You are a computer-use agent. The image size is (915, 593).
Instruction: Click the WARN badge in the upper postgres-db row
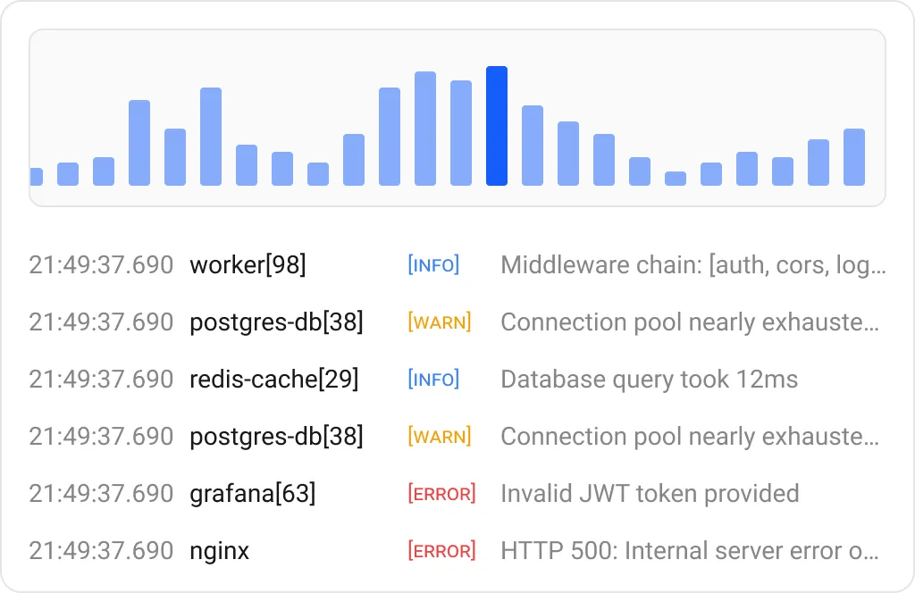(x=440, y=322)
